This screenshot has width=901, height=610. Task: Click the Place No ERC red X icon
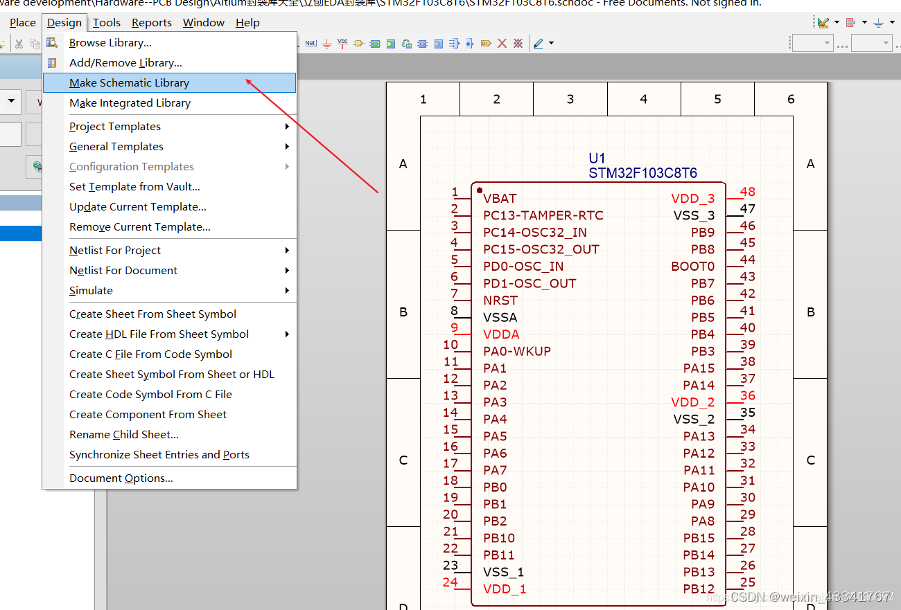502,44
